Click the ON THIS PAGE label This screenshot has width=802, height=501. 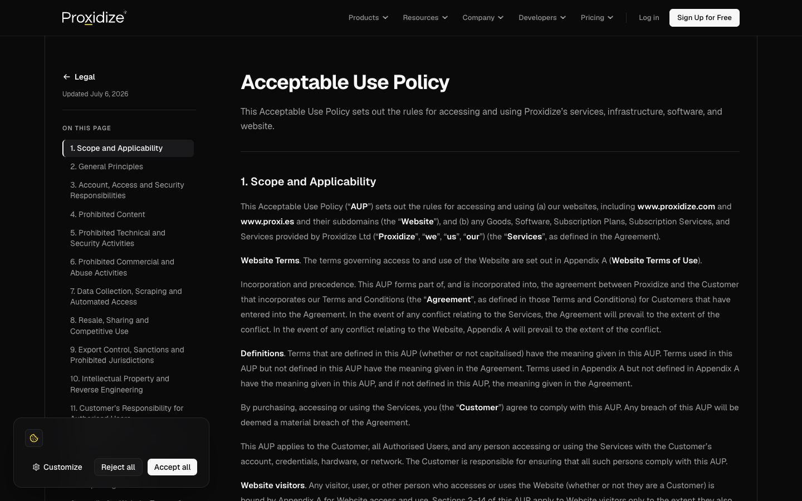tap(86, 128)
